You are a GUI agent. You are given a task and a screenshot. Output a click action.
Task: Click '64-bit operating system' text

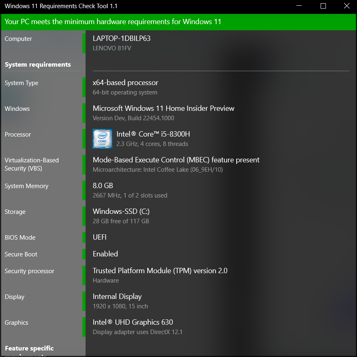125,92
